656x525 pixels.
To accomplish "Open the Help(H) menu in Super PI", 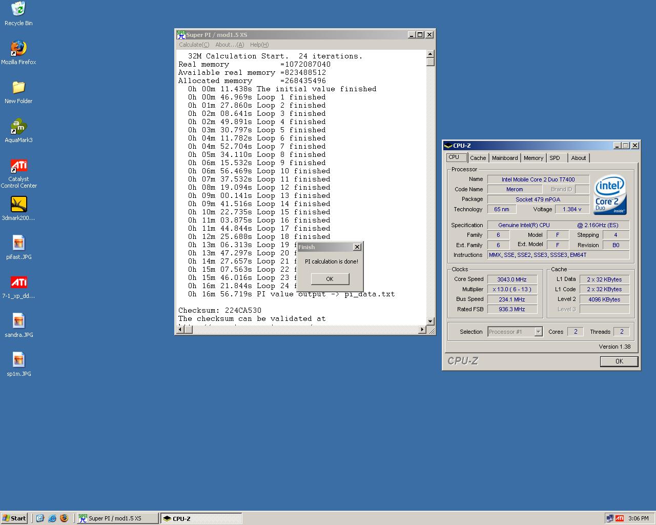I will (x=259, y=45).
